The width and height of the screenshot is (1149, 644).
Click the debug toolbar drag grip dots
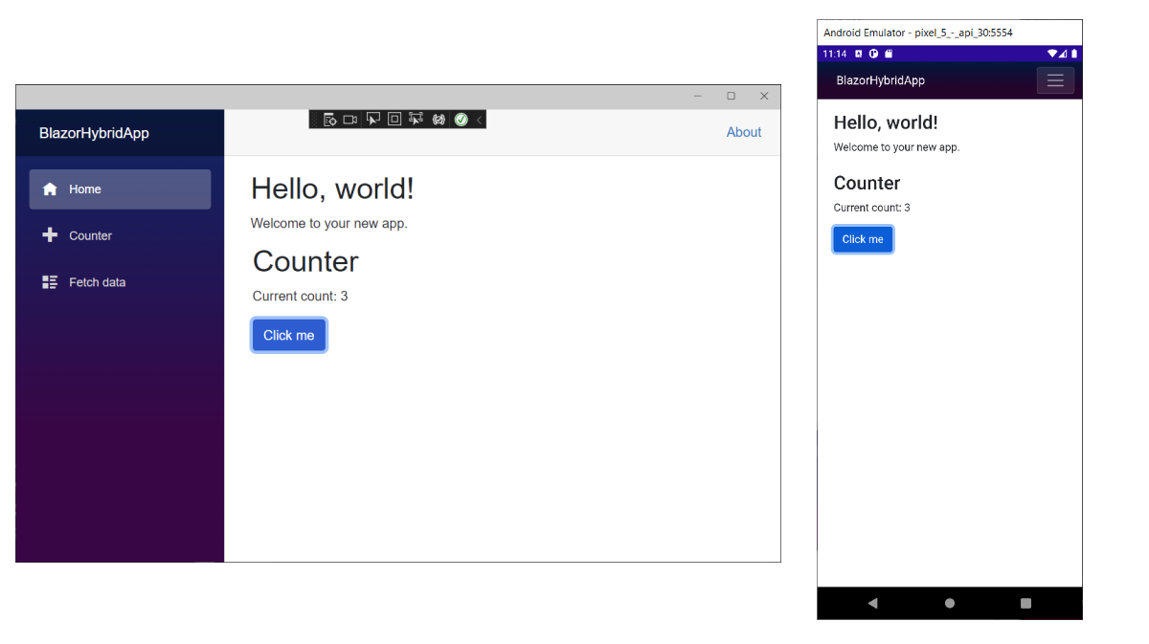[315, 119]
